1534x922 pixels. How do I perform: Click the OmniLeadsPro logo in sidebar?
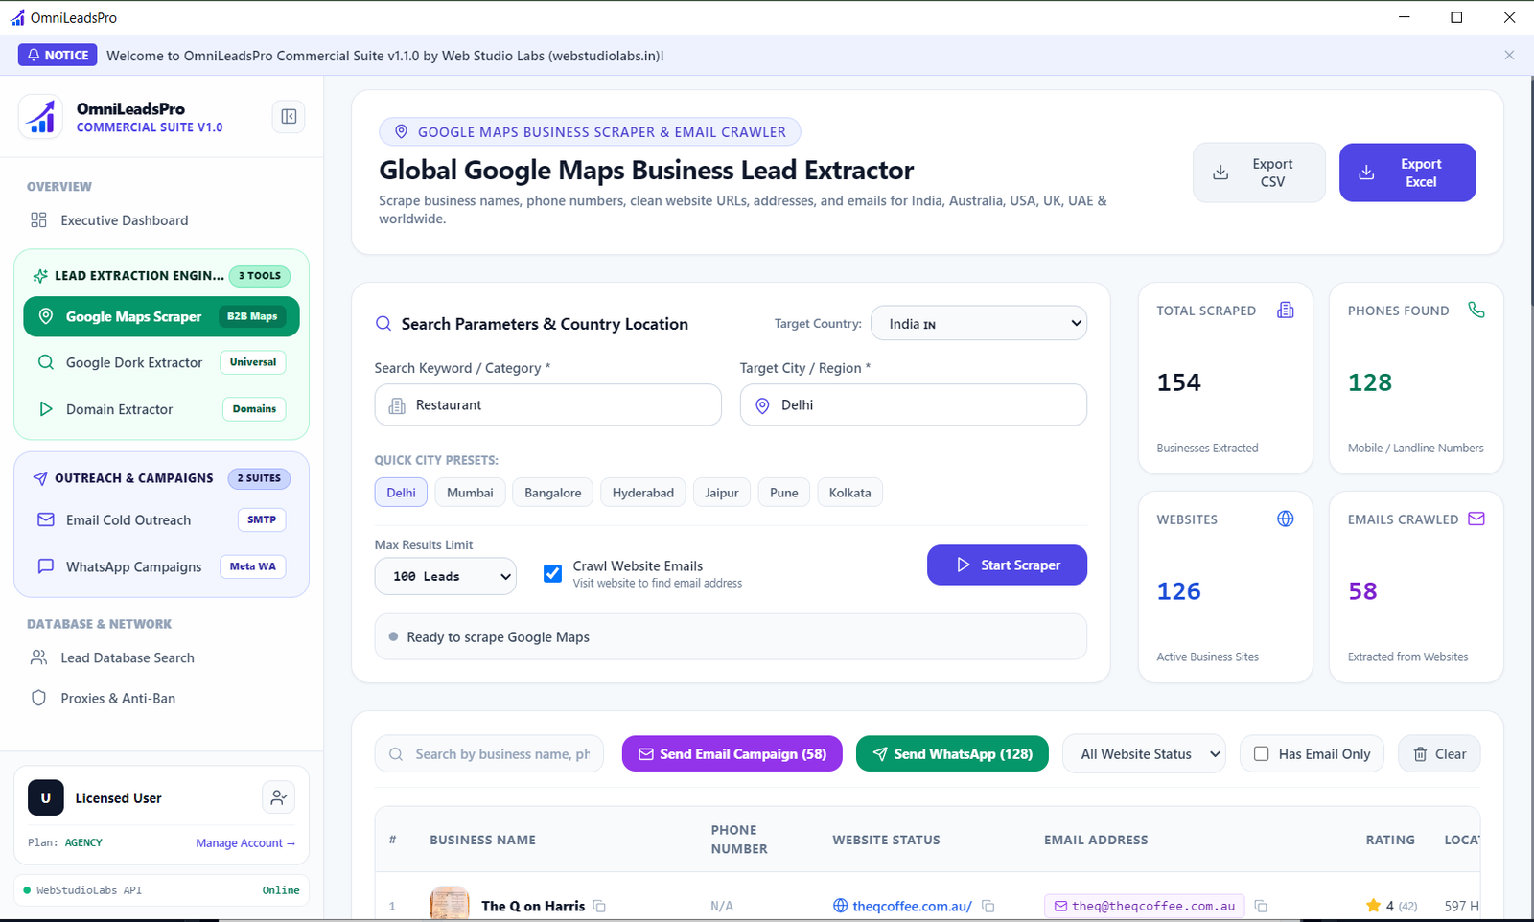(x=41, y=117)
